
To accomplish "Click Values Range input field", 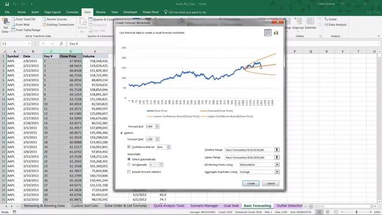I will 249,157.
